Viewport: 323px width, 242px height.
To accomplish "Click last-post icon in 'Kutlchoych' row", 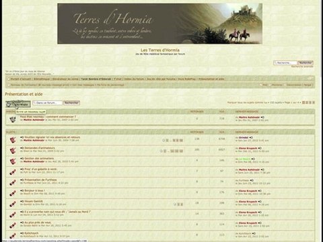I will [x=254, y=234].
